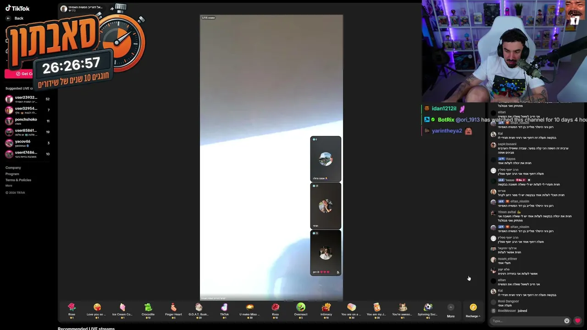Send the You're awesome cat gift
587x330 pixels.
tap(402, 310)
